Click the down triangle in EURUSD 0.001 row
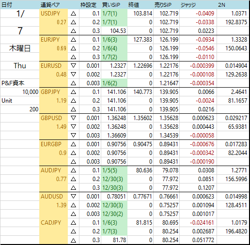This screenshot has width=250, height=245. 73,66
